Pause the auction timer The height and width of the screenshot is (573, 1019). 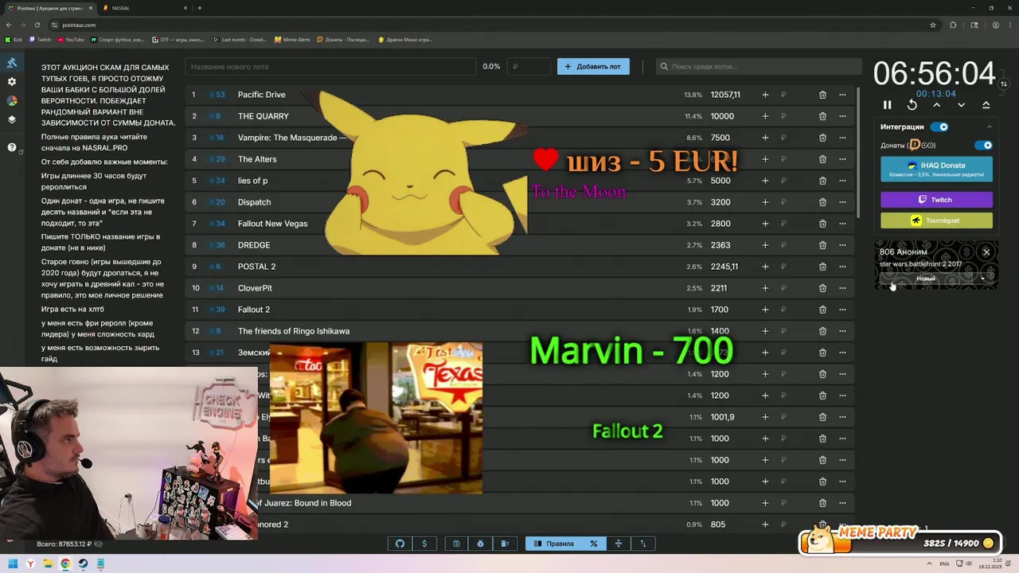pyautogui.click(x=888, y=105)
